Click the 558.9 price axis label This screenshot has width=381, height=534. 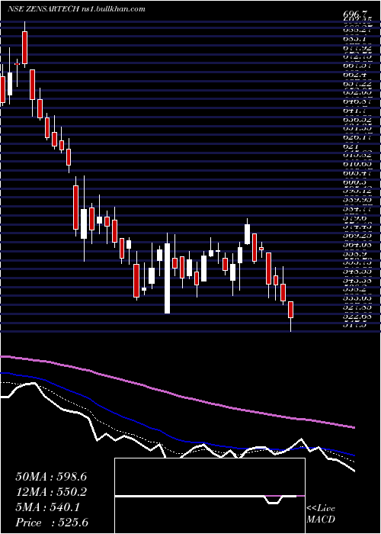click(354, 254)
